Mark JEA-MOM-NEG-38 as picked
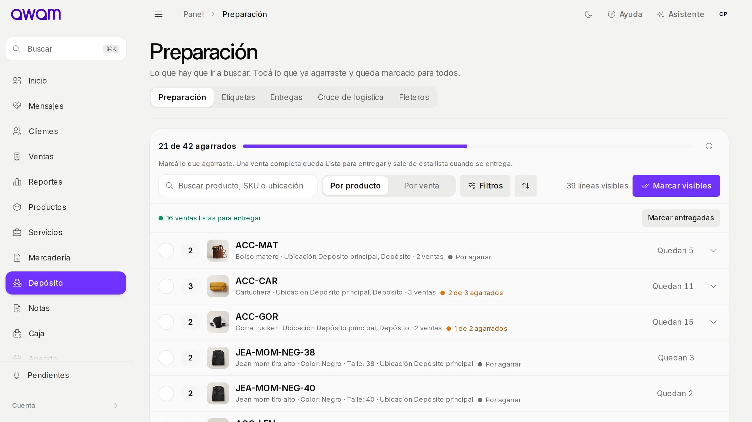Image resolution: width=752 pixels, height=422 pixels. pos(166,358)
